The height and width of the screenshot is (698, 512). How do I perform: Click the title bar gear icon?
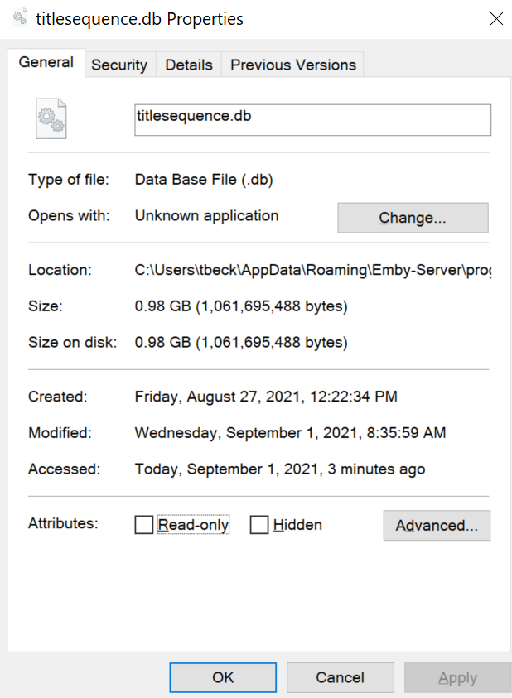click(x=21, y=17)
